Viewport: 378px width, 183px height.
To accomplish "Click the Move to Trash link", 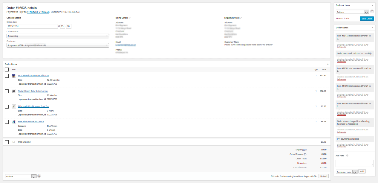I will (x=342, y=19).
